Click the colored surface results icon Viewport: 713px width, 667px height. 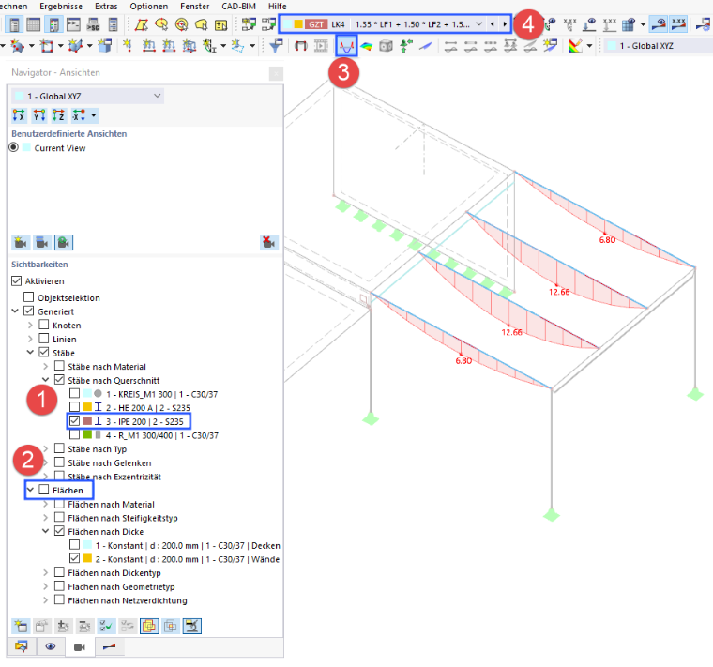click(x=367, y=46)
